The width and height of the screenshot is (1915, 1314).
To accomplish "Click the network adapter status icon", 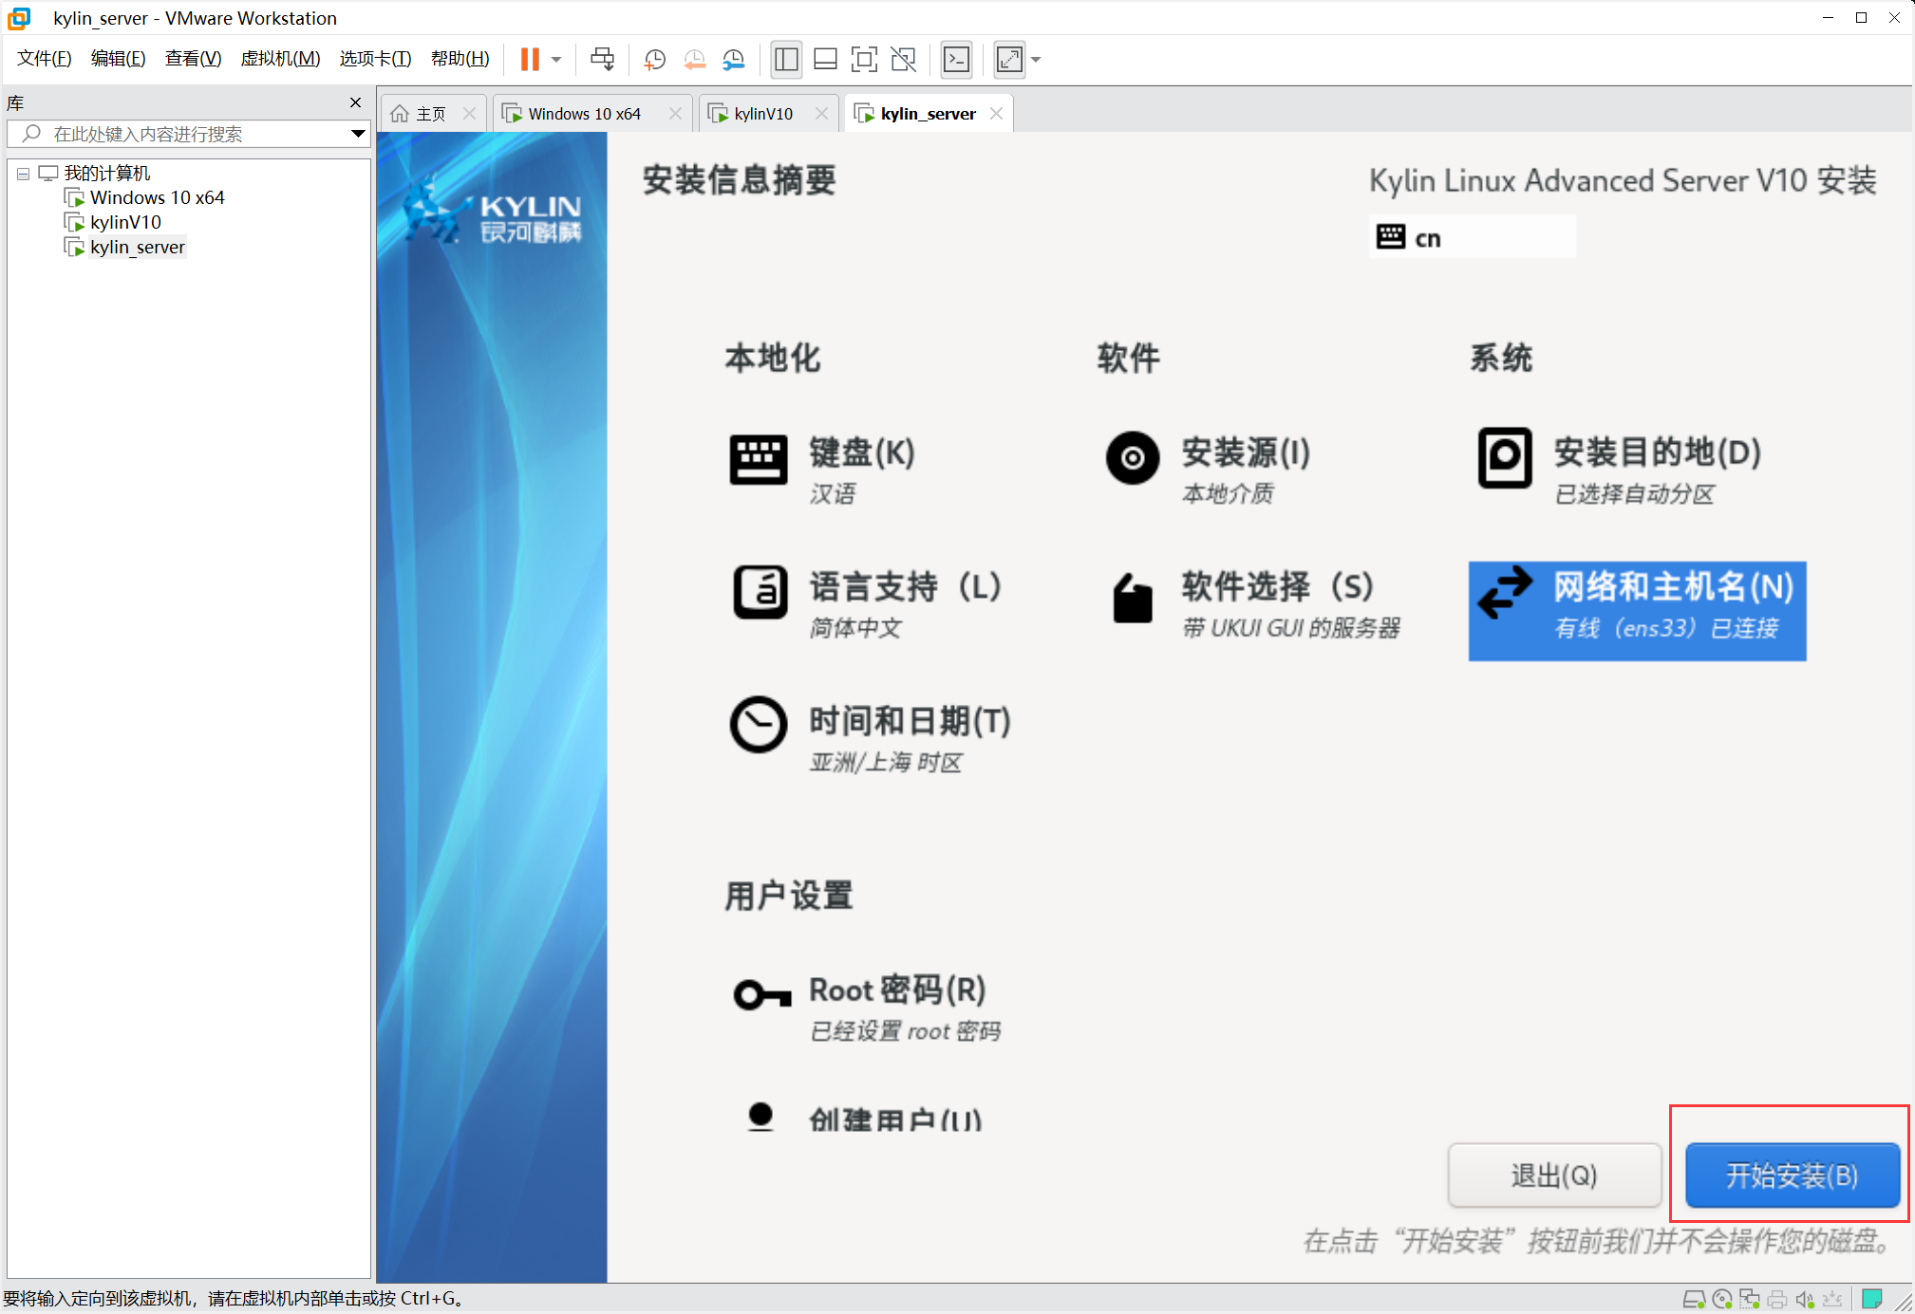I will (x=1750, y=1299).
